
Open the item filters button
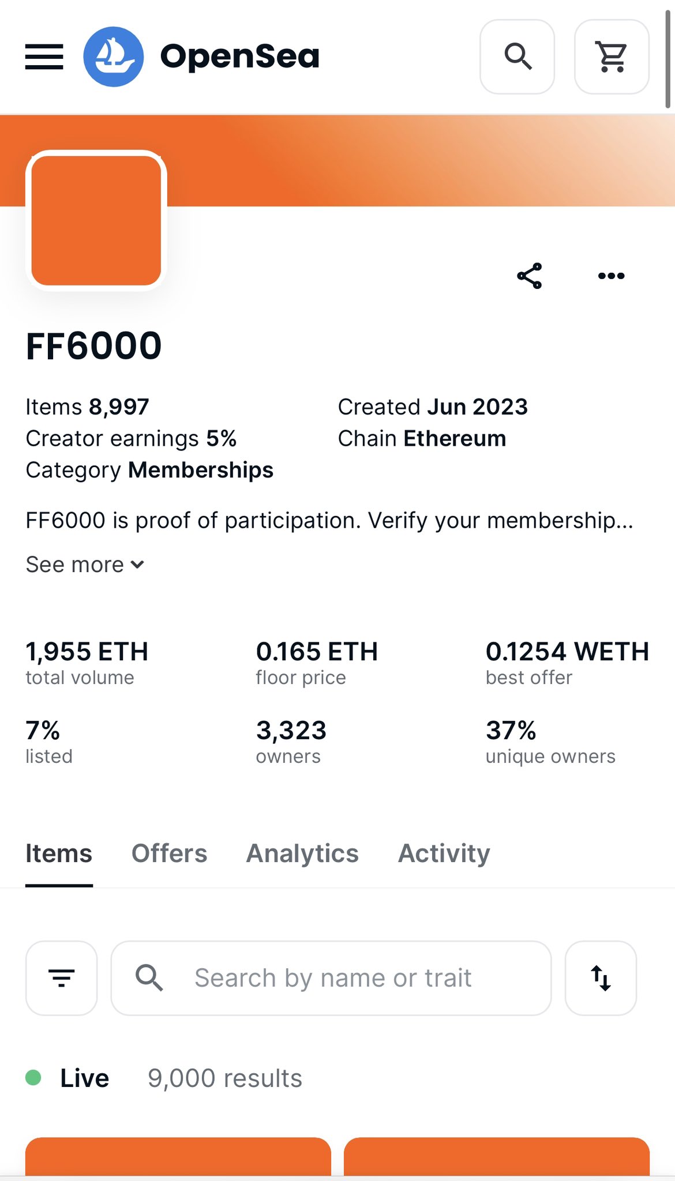[x=62, y=978]
